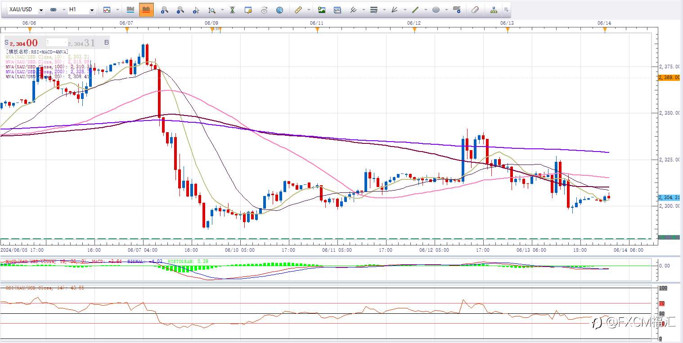
Task: Click the 06/07 orange day marker
Action: (127, 30)
